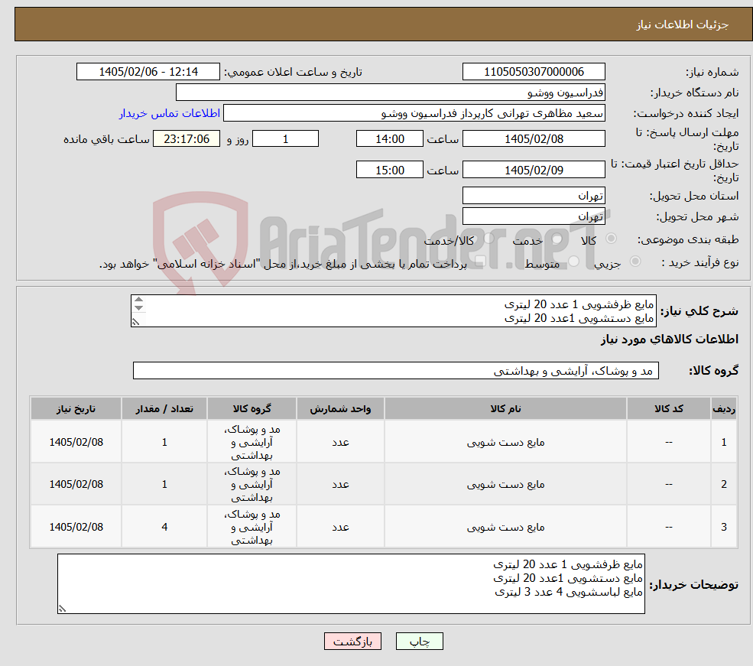The height and width of the screenshot is (666, 753).
Task: Click resize grip of شرح کلی نیاز textarea
Action: pos(136,322)
